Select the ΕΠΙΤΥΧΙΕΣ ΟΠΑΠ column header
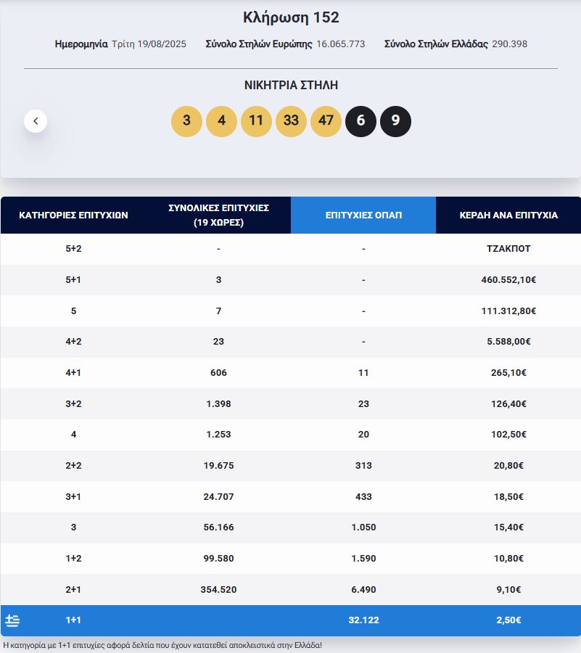This screenshot has height=653, width=581. [363, 215]
